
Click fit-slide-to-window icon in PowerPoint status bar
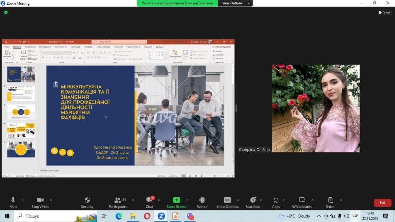pos(232,176)
